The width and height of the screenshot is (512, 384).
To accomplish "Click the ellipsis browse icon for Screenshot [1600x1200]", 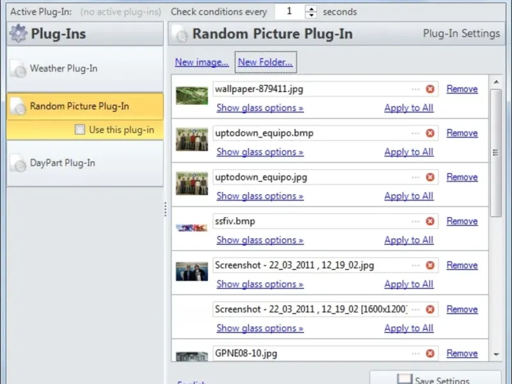I will point(415,310).
